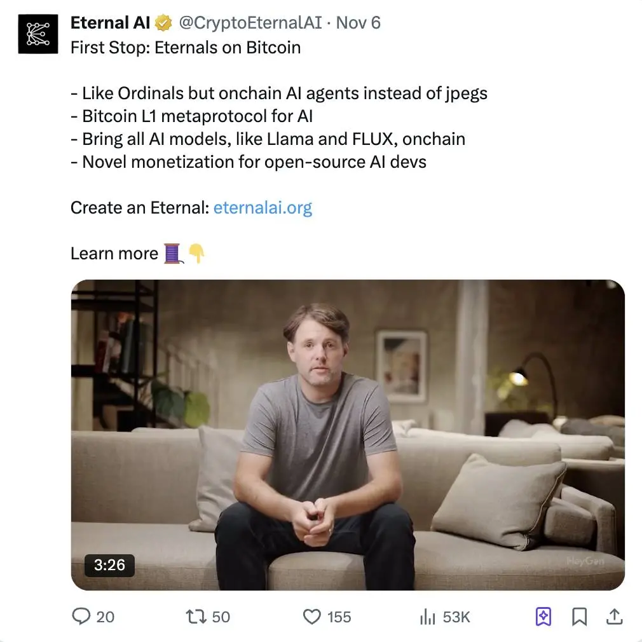The height and width of the screenshot is (642, 642).
Task: Open view analytics bar chart icon
Action: pyautogui.click(x=427, y=617)
